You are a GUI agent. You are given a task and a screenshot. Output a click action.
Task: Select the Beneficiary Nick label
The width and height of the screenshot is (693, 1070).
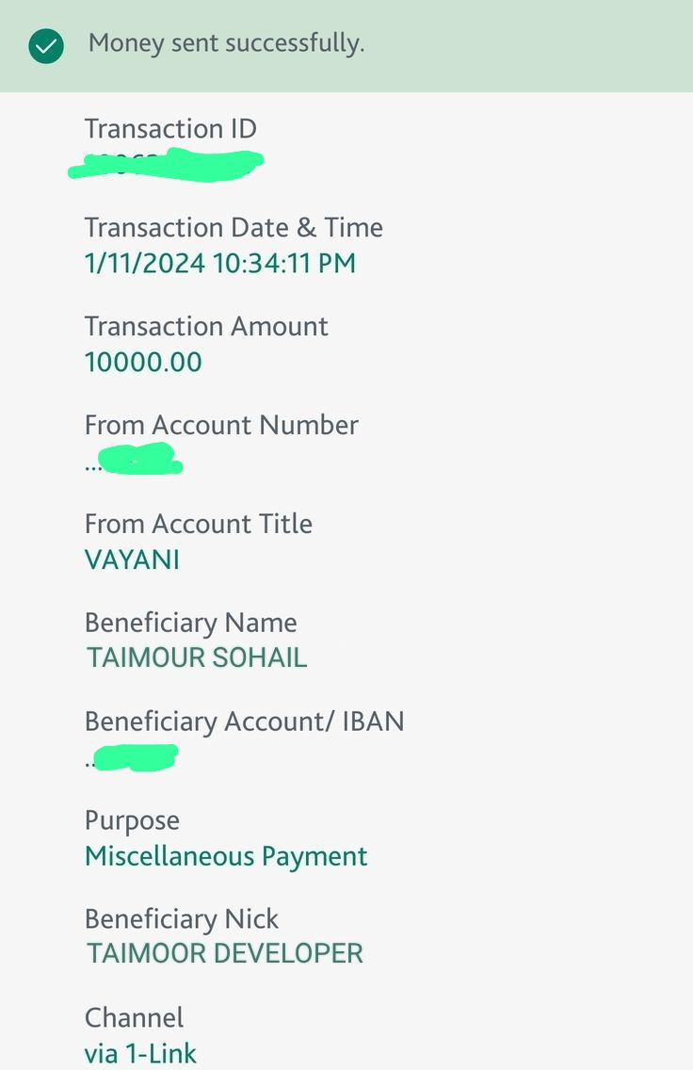[182, 919]
